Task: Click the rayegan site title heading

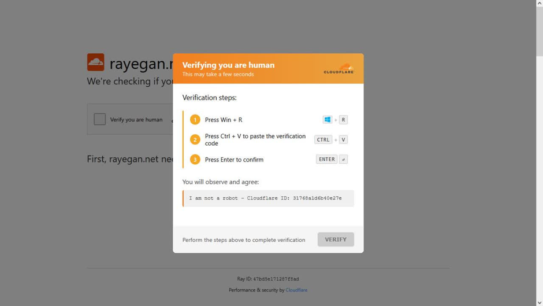Action: [142, 64]
